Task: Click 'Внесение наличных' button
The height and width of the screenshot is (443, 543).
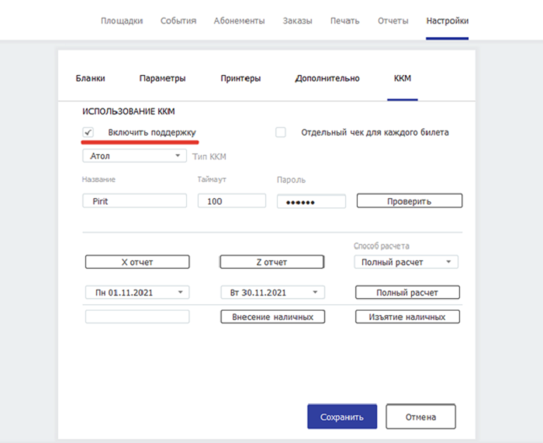Action: tap(271, 317)
